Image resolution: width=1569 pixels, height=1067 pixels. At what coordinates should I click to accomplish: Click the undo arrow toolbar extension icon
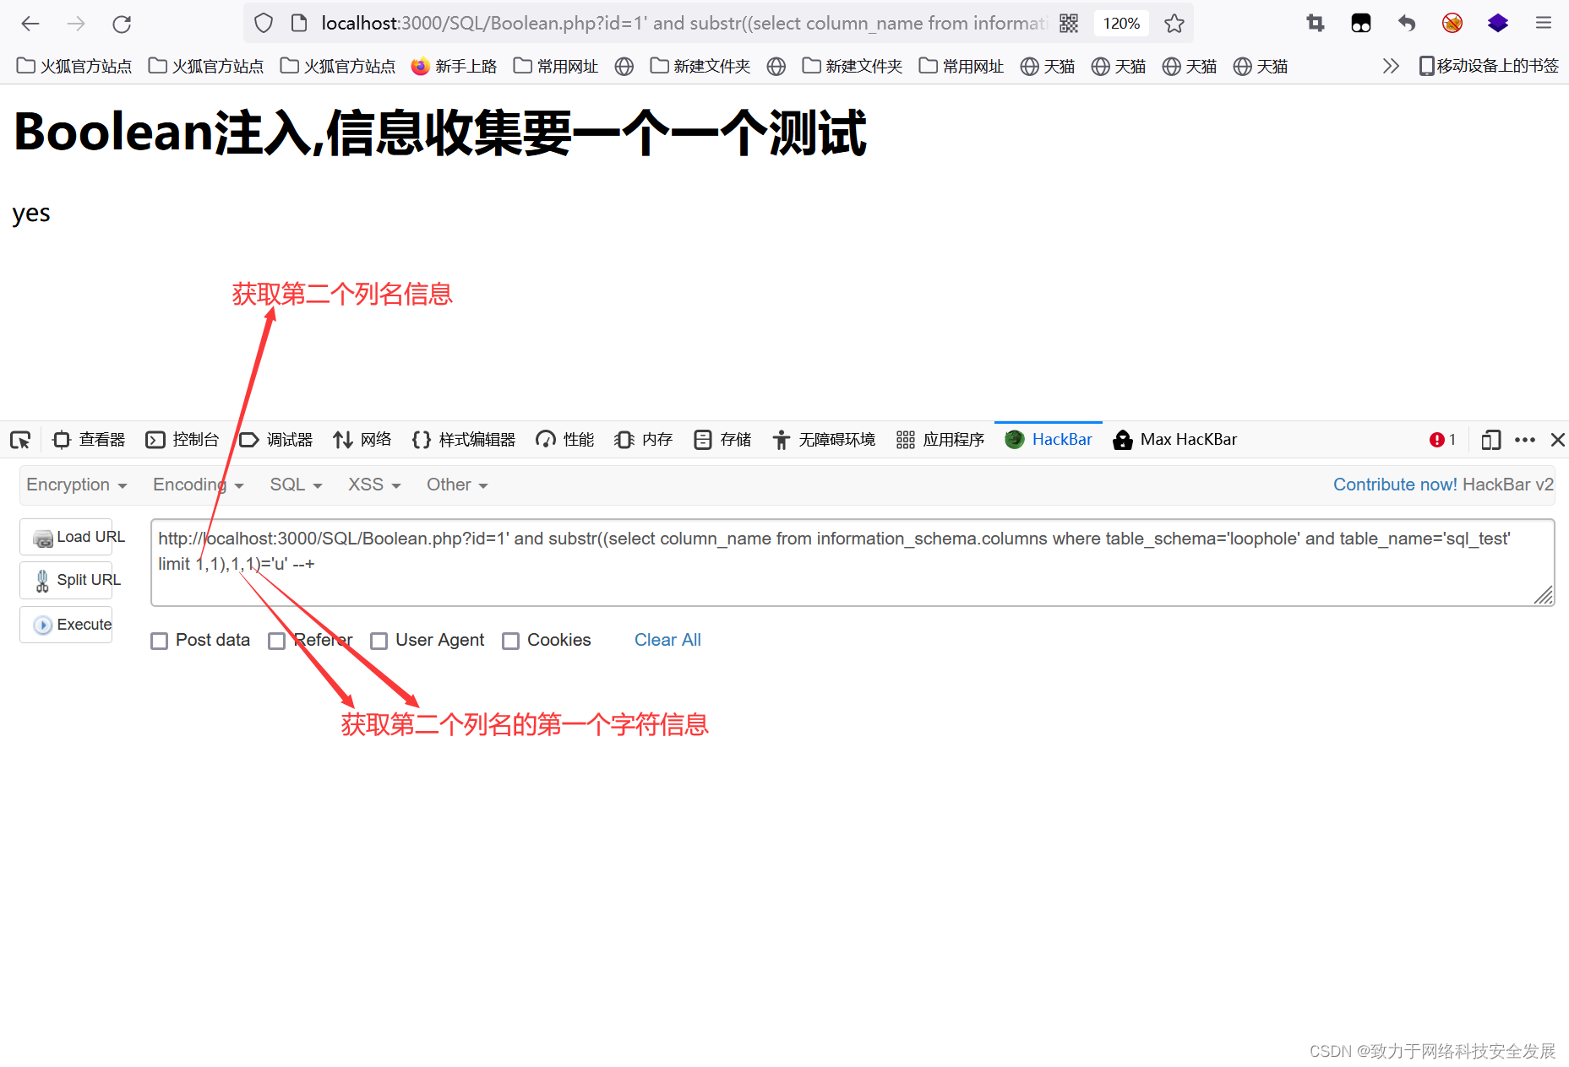(x=1407, y=24)
